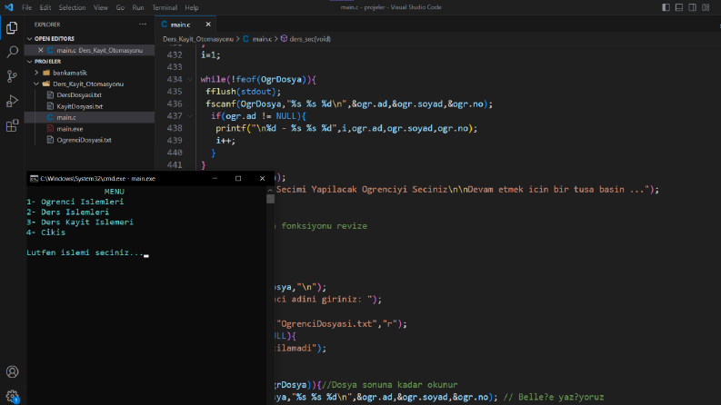
Task: Click the fflush(stdout); code line
Action: tap(244, 92)
